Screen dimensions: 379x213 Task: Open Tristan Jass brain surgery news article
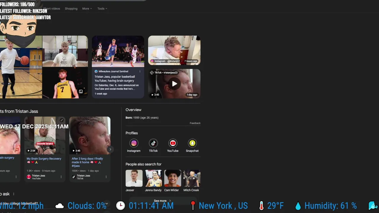[115, 79]
